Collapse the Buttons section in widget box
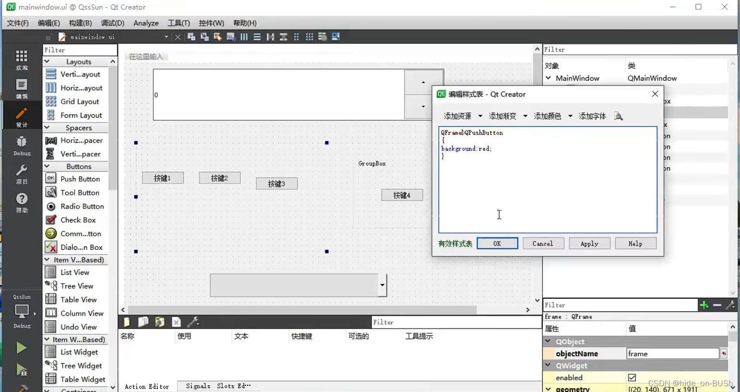 (x=46, y=166)
